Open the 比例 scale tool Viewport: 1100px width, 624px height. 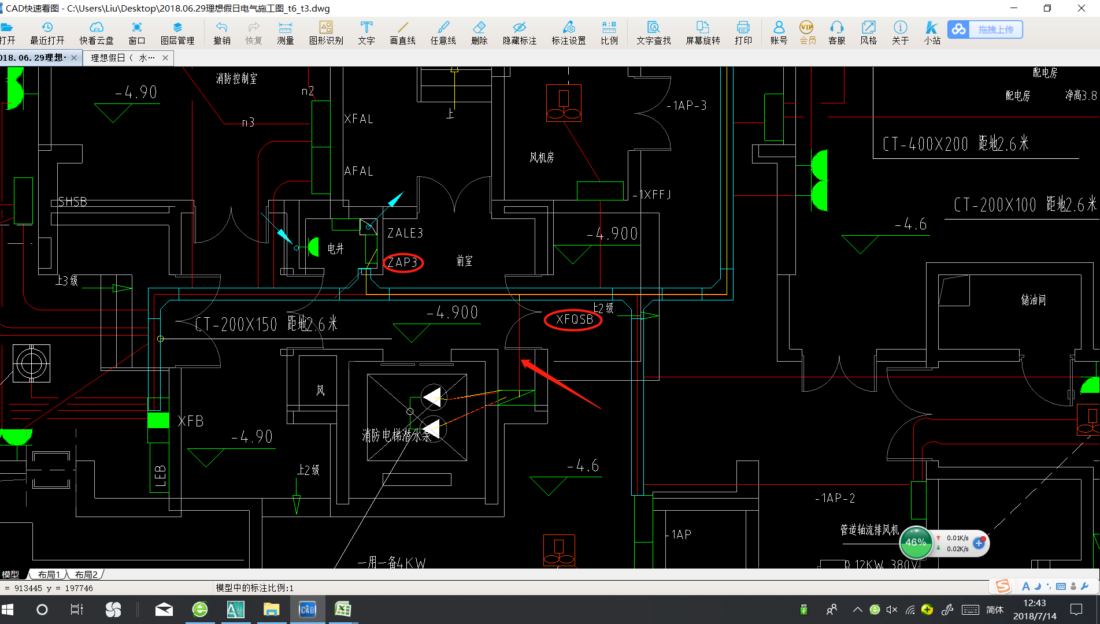[x=609, y=33]
